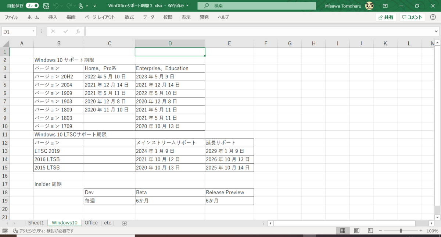Switch to the Sheet1 sheet tab

(x=36, y=223)
